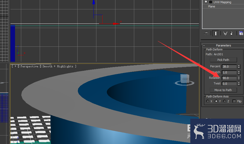Image resolution: width=244 pixels, height=144 pixels.
Task: Click Make Unique icon
Action: (225, 33)
